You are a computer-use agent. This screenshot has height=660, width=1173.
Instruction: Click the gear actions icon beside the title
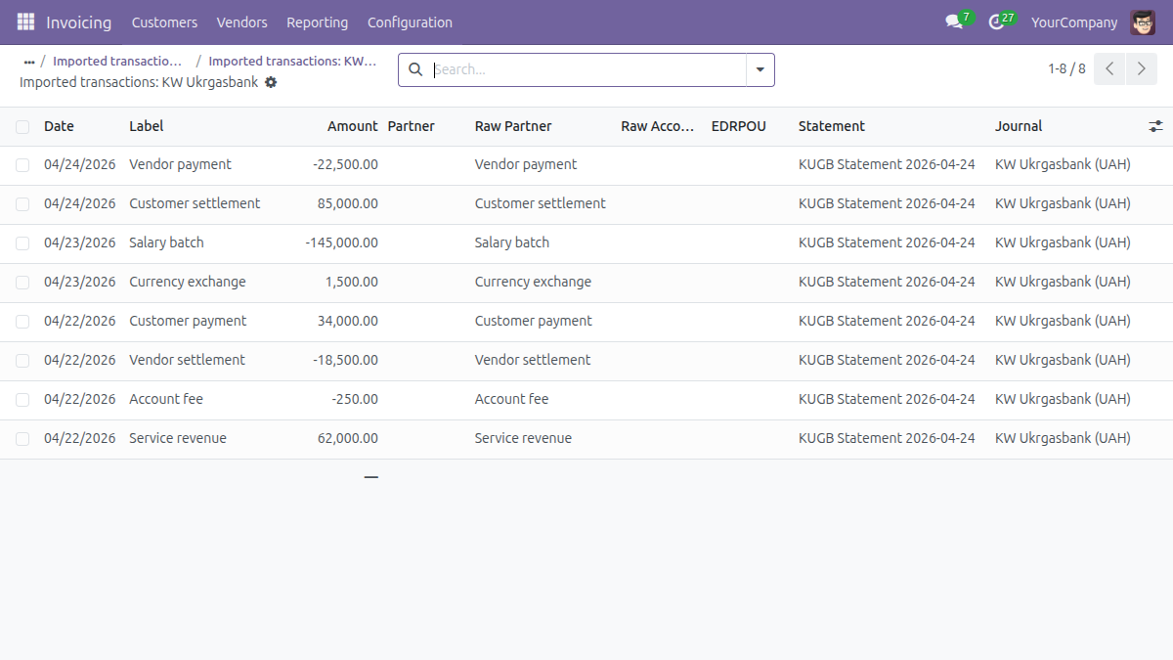point(271,82)
